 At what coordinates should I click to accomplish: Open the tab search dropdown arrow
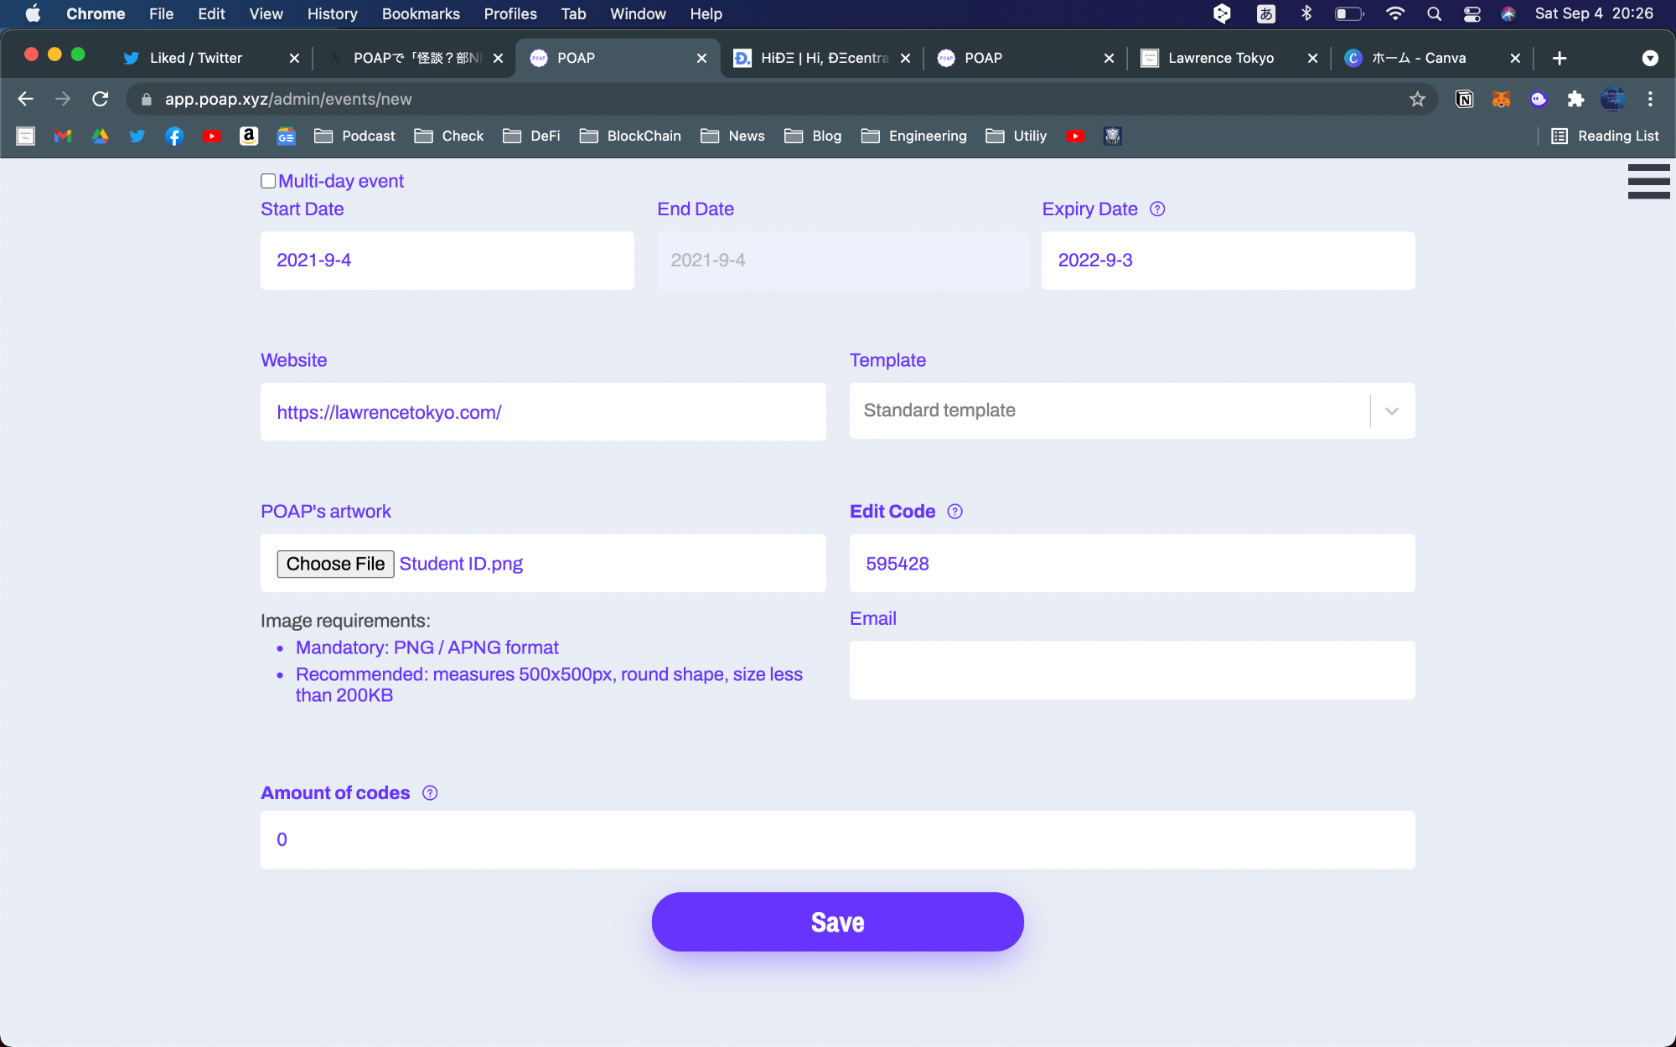[x=1650, y=58]
